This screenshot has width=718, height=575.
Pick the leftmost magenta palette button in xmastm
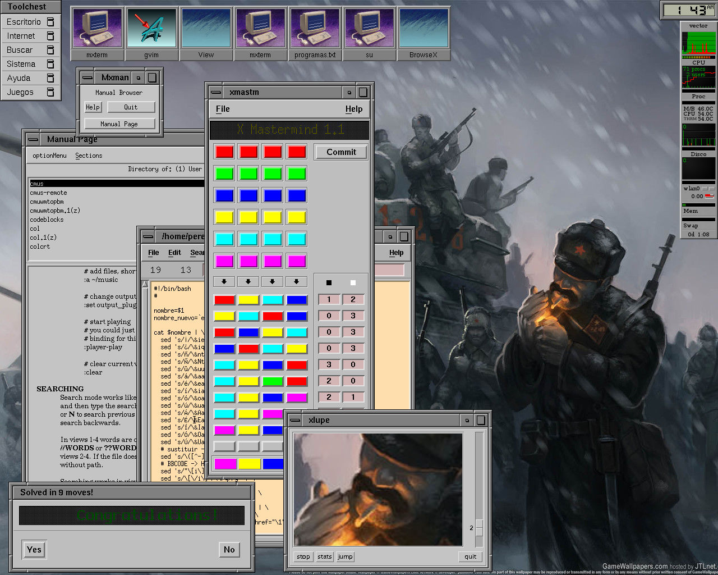tap(224, 261)
